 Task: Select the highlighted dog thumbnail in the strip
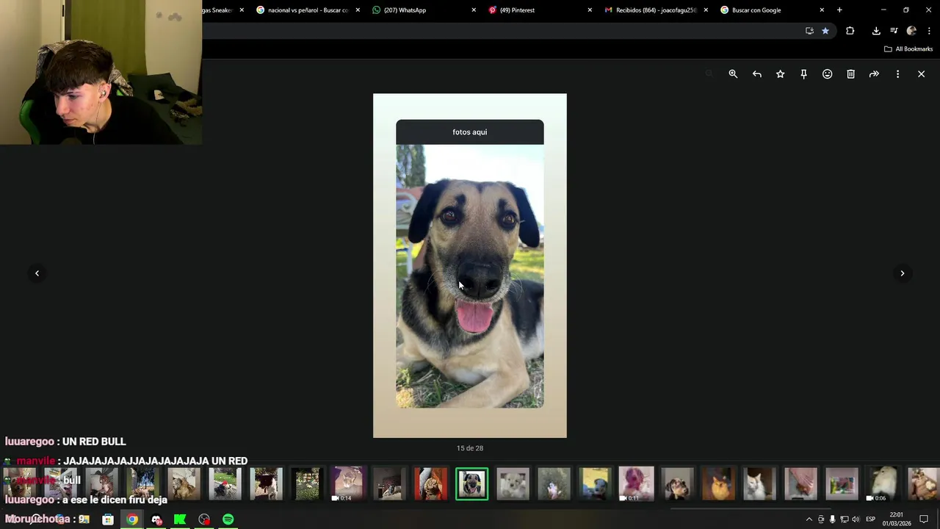pyautogui.click(x=471, y=484)
